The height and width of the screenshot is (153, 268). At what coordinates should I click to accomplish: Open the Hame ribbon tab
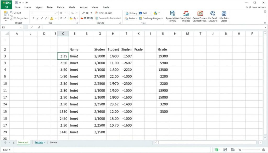(28, 7)
